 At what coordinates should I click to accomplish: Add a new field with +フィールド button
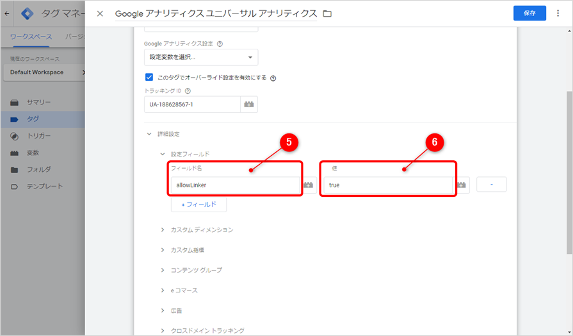pos(199,205)
